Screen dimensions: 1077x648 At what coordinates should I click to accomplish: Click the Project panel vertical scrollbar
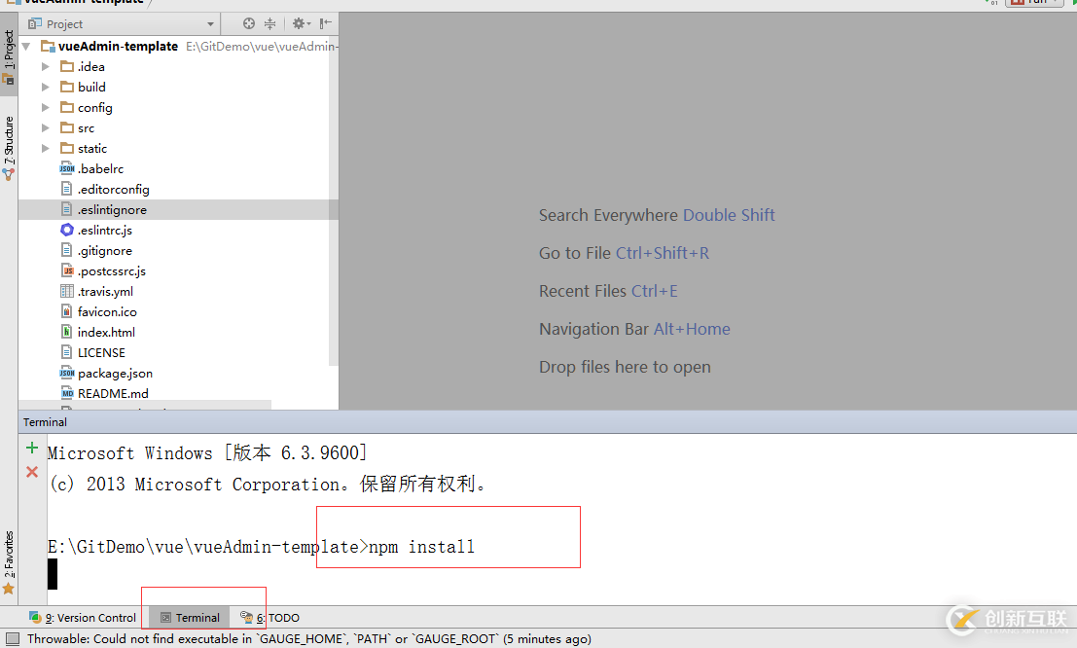tap(333, 199)
